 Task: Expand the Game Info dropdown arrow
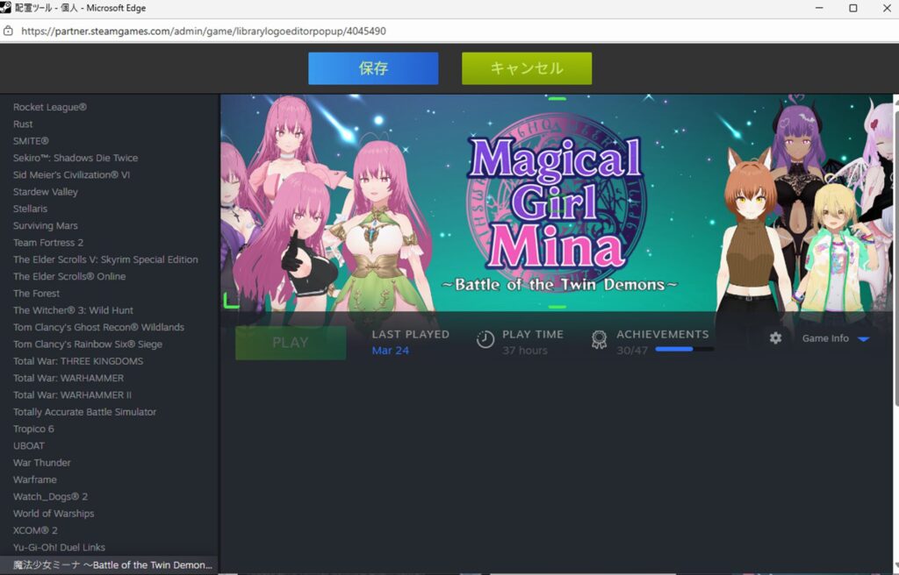863,339
